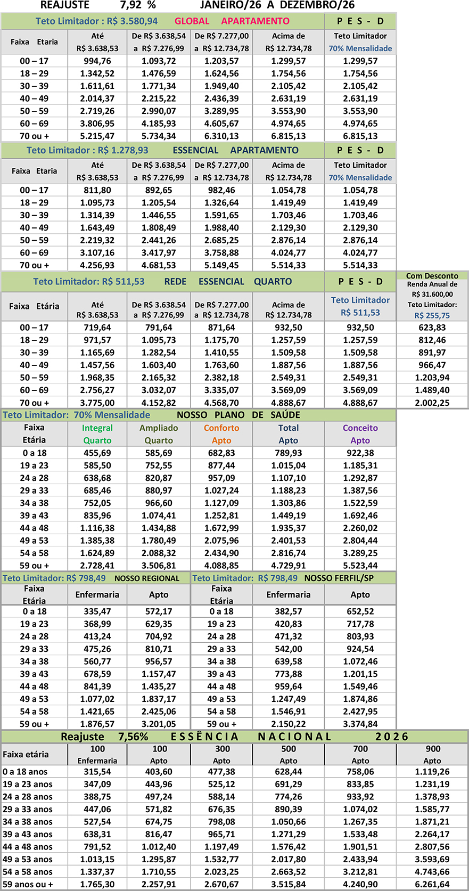Click the 'NOSSO FERFIL/SP' table title
The width and height of the screenshot is (469, 891).
(339, 578)
